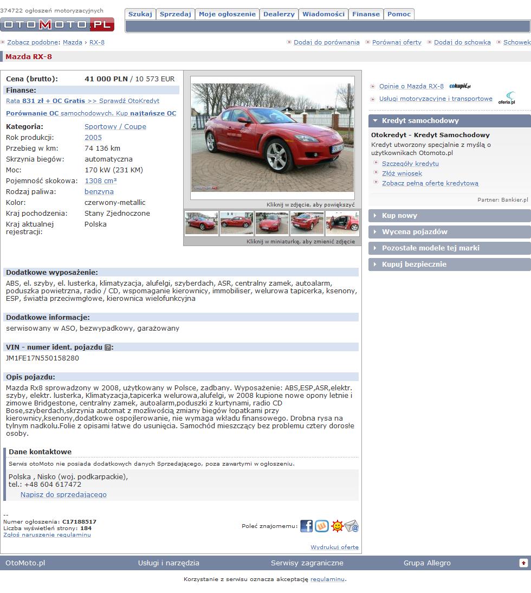
Task: Select the fourth thumbnail, car rear view
Action: click(x=307, y=223)
